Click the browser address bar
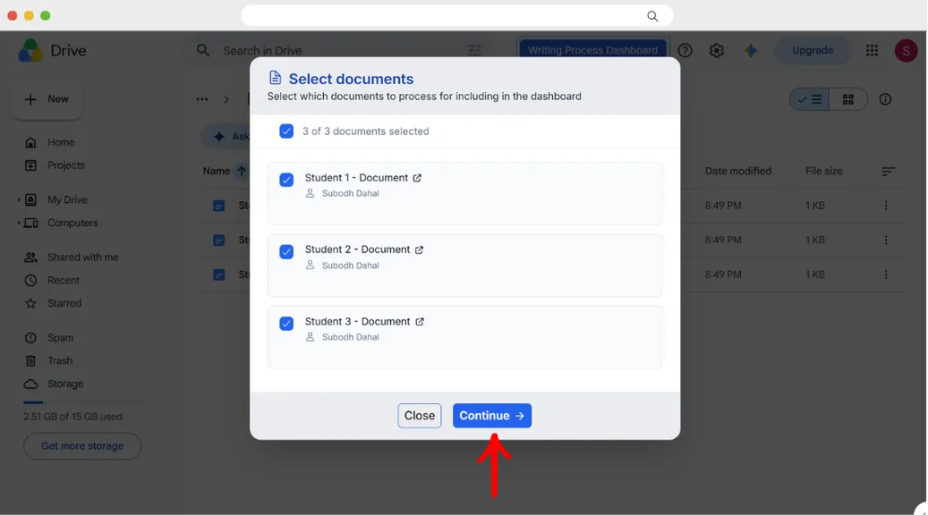Screen dimensions: 928x515 (x=457, y=16)
